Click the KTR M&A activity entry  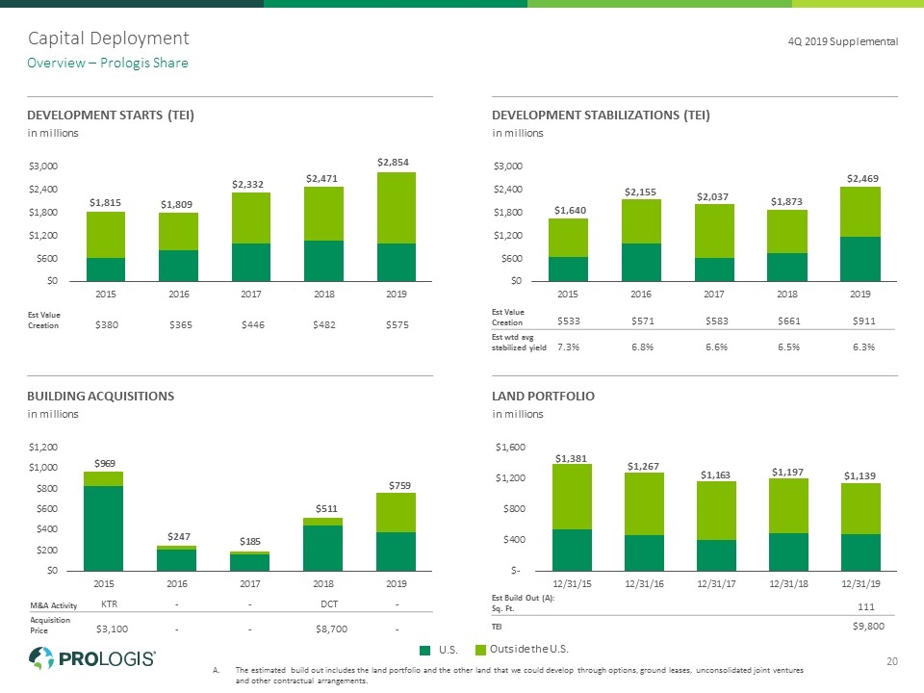tap(109, 604)
